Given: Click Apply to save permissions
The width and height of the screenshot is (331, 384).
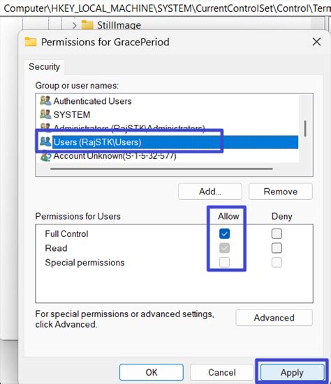Looking at the screenshot, I should point(292,372).
